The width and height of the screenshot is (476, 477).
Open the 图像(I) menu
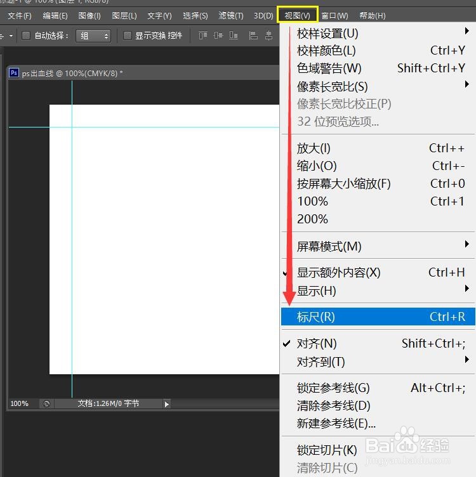(89, 15)
